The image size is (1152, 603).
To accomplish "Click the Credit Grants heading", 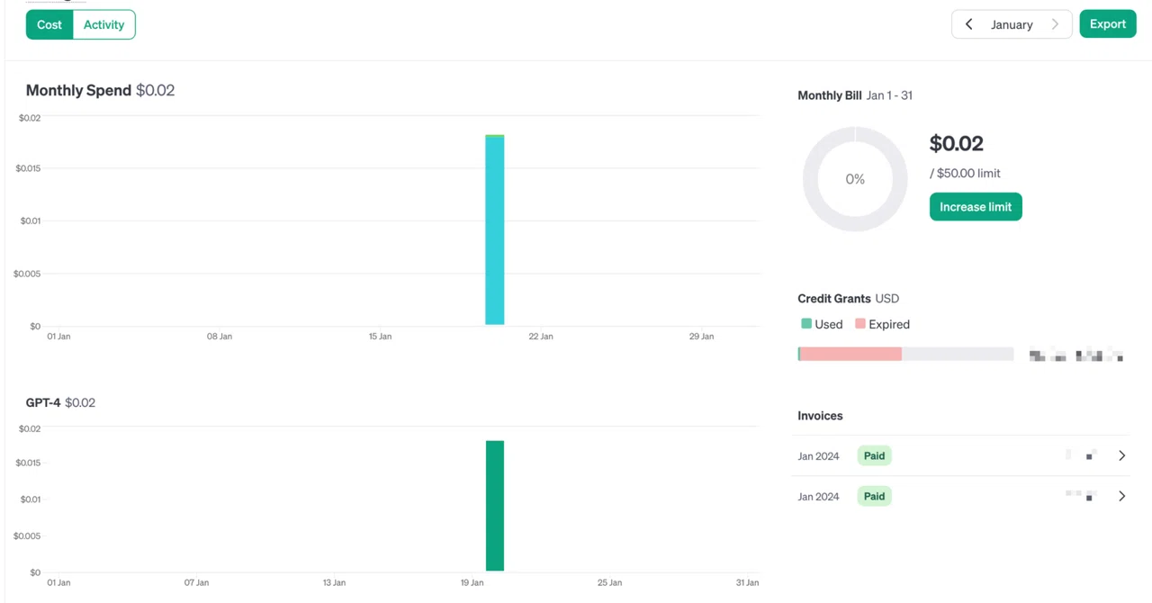I will click(x=834, y=299).
